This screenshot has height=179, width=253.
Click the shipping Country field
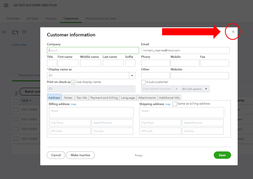[203, 131]
